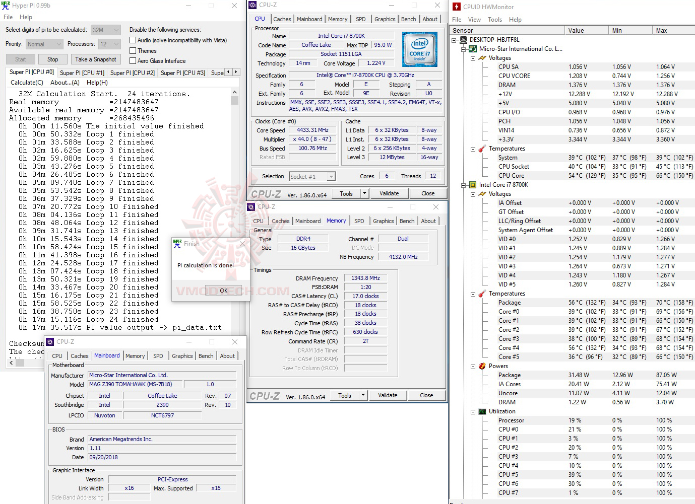Click OK in the Finish dialog
Viewport: 695px width, 504px height.
tap(223, 290)
